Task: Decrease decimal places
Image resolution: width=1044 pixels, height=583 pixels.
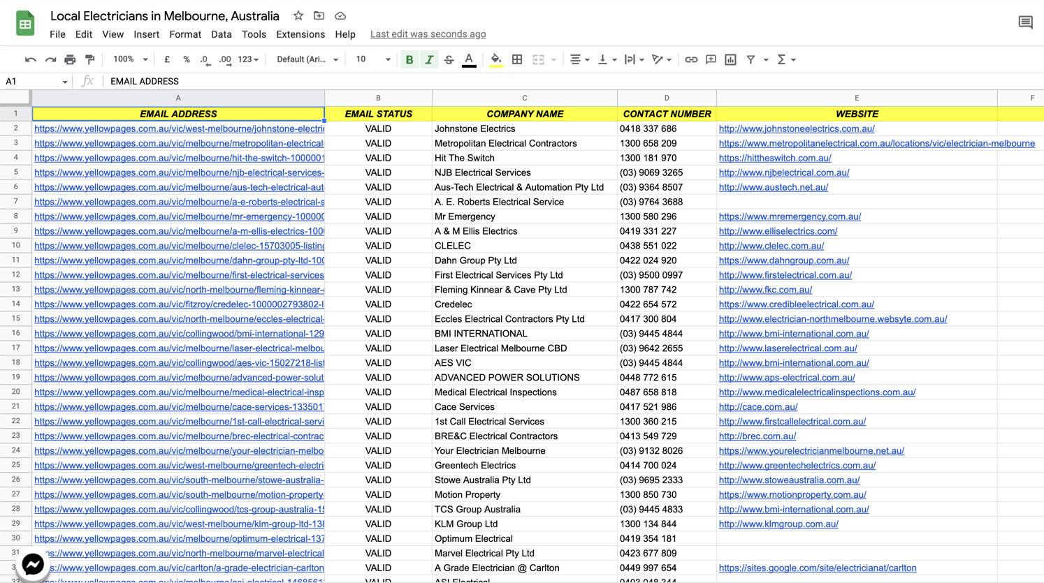Action: point(205,60)
